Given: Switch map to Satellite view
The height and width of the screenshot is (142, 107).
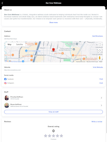Looking at the screenshot, I should (x=20, y=44).
